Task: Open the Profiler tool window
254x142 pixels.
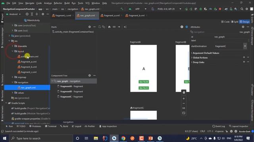Action: (90, 126)
